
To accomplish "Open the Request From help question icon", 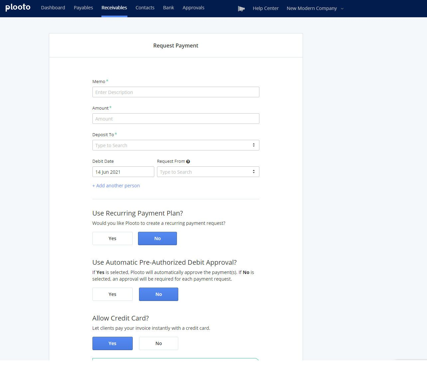I will [x=188, y=161].
